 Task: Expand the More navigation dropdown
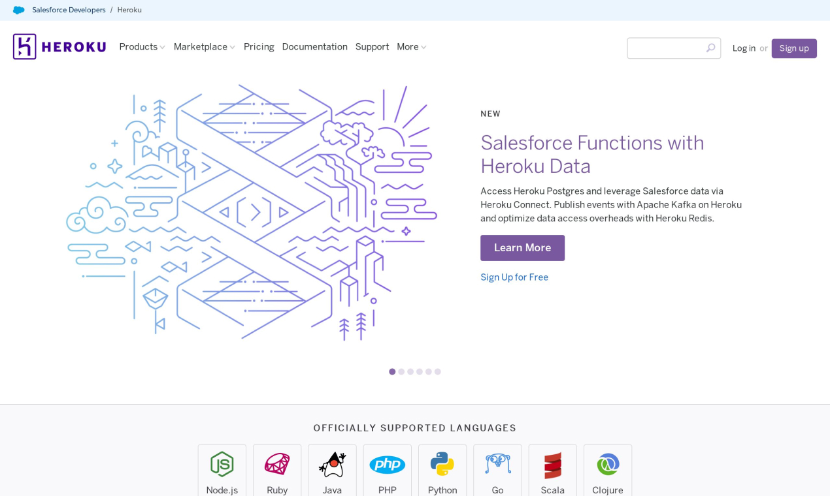tap(411, 46)
